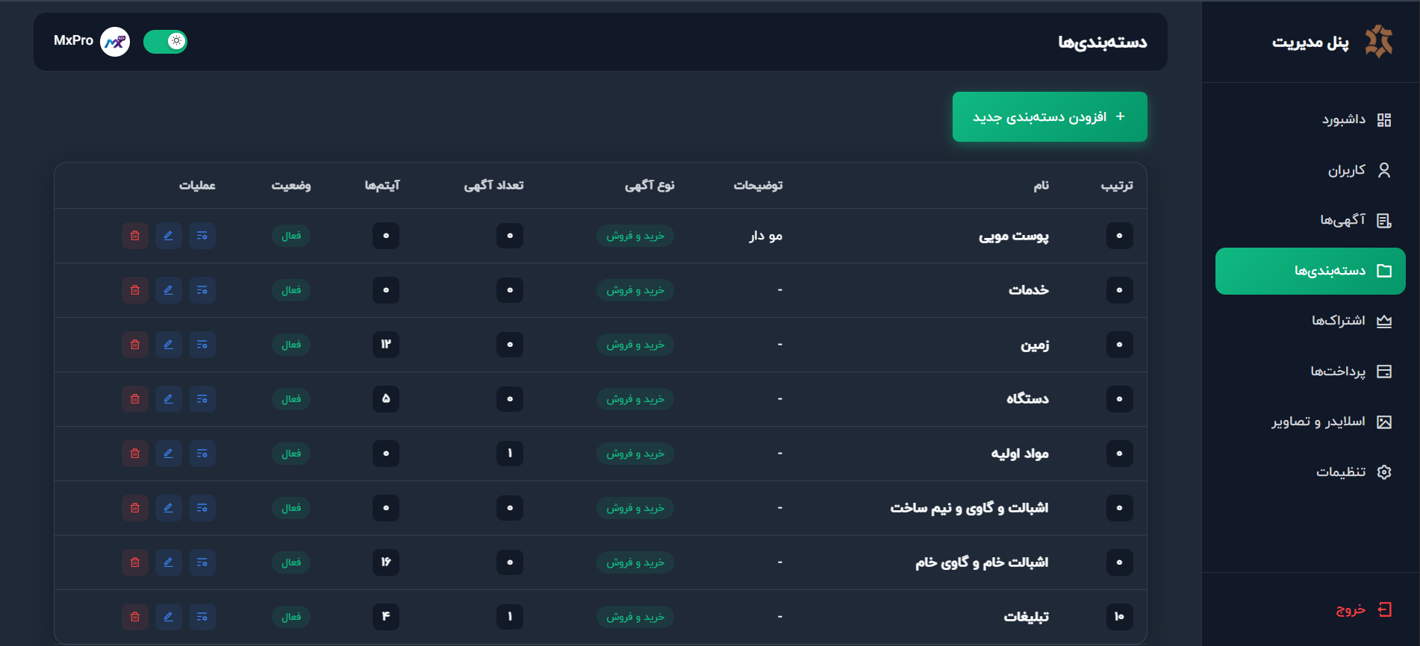Image resolution: width=1420 pixels, height=646 pixels.
Task: Open items list for پوست مویی
Action: [x=202, y=236]
